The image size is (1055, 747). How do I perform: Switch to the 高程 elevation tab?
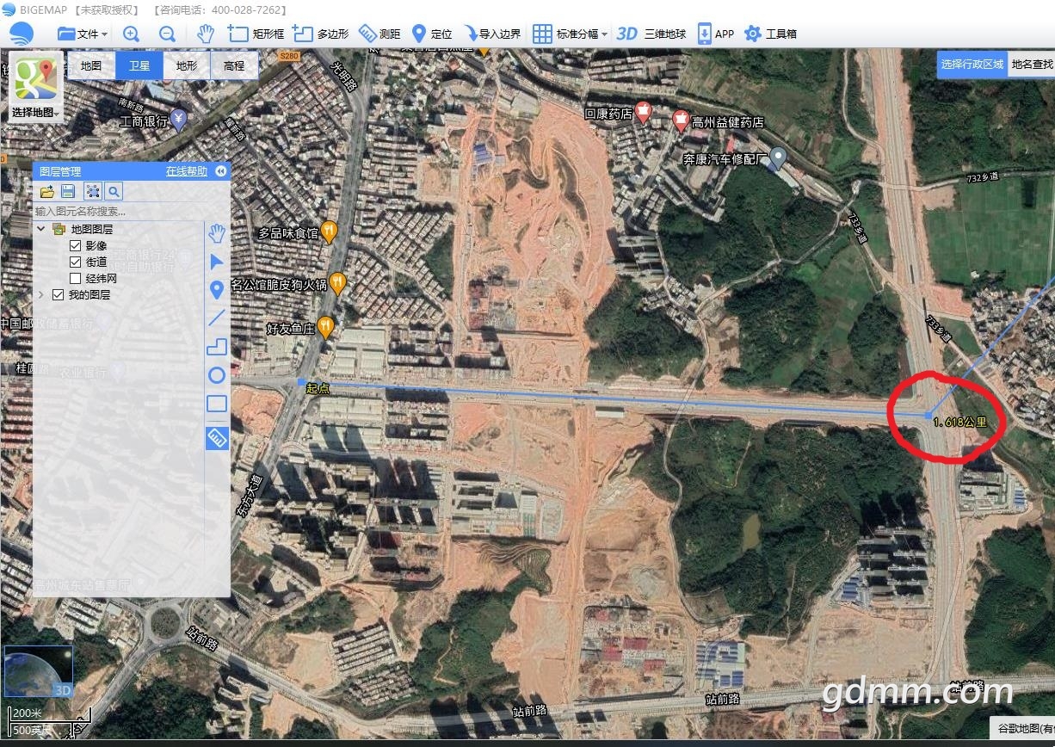click(233, 65)
